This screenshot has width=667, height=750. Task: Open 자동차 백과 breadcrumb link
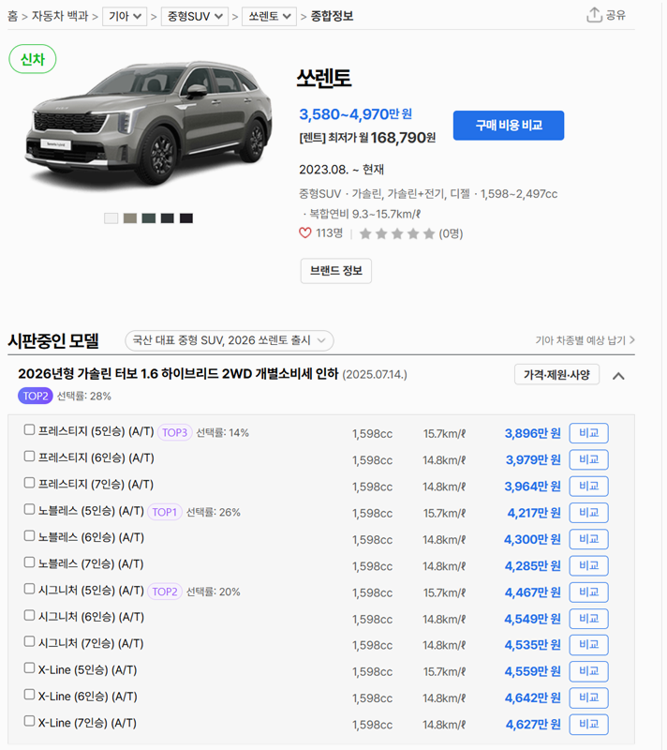click(60, 16)
